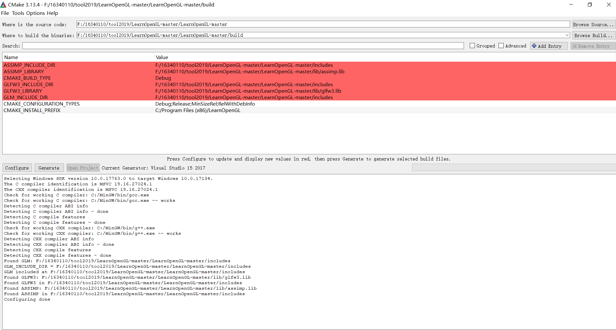Minimize the CMake window
Image resolution: width=616 pixels, height=330 pixels.
(x=571, y=5)
